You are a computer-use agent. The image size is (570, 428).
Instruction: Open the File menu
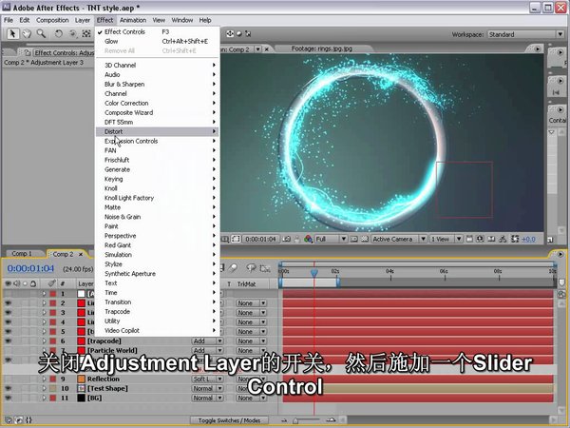pyautogui.click(x=9, y=20)
